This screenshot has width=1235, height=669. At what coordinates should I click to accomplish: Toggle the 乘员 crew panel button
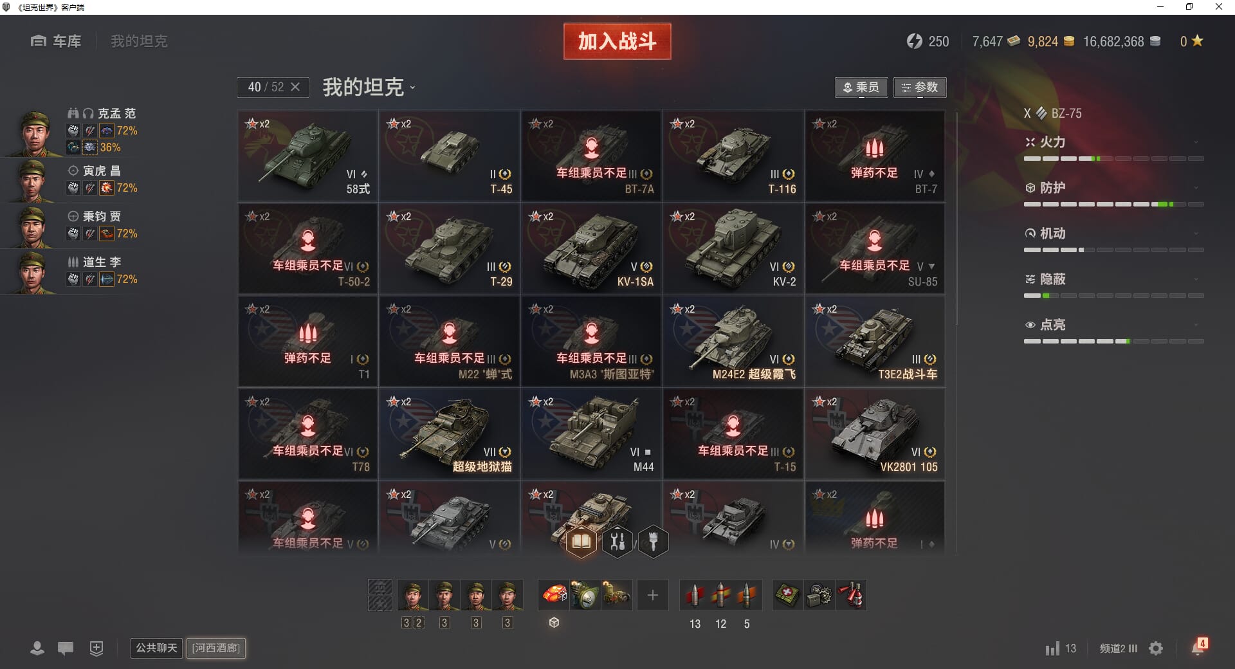[861, 87]
